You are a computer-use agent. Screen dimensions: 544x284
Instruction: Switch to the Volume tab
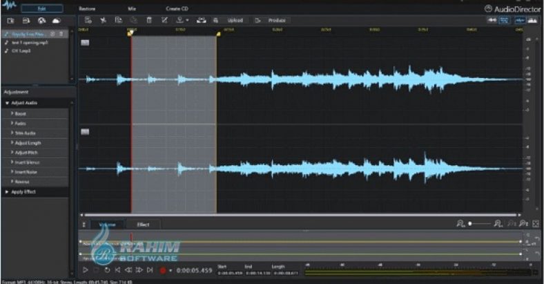(x=107, y=225)
